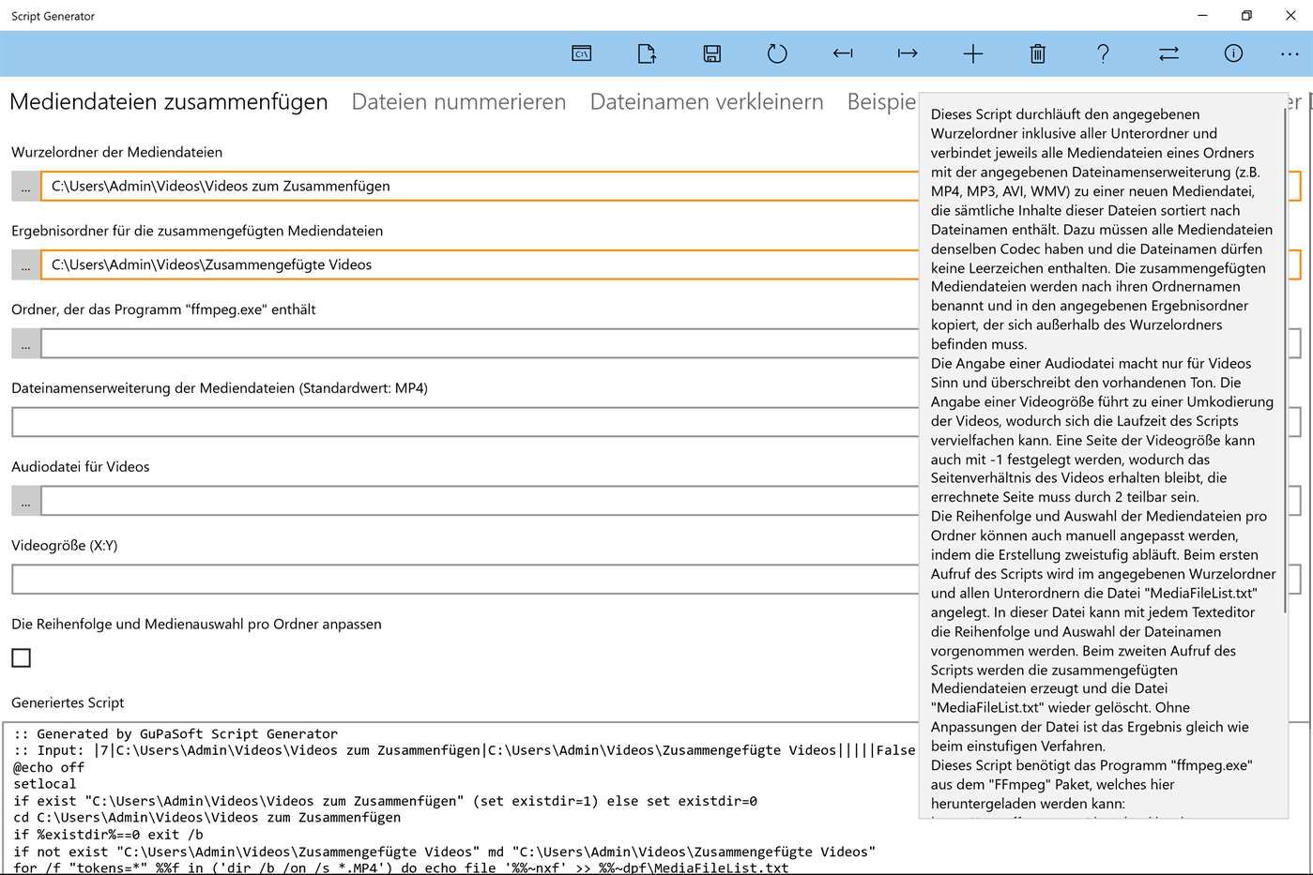Browse for ffmpeg.exe folder with ... button
Viewport: 1313px width, 875px height.
click(x=25, y=343)
